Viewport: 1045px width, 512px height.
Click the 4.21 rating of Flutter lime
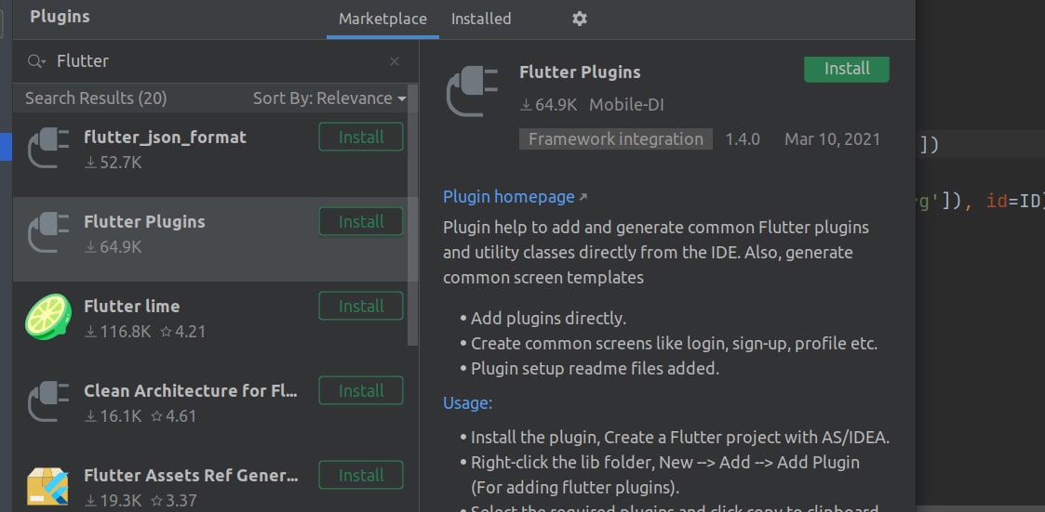183,332
